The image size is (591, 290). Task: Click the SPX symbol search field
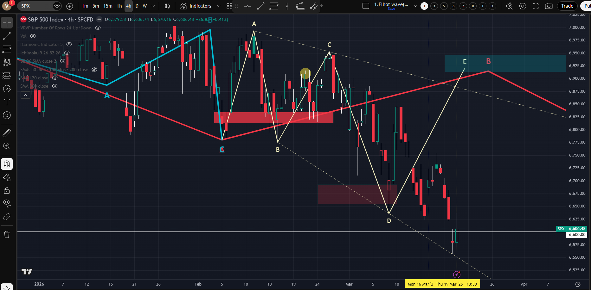pos(35,6)
